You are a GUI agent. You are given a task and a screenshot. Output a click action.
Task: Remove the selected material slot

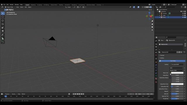185,46
